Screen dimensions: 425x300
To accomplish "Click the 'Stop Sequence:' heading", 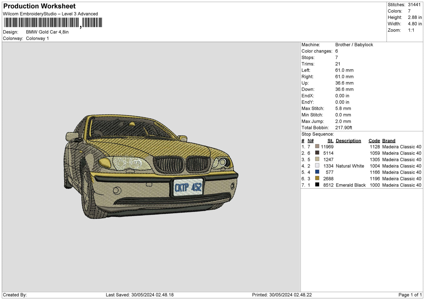I will [x=318, y=134].
